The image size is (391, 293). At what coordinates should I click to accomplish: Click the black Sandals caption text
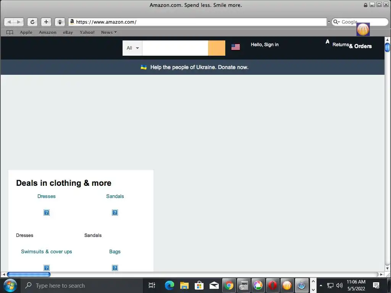(x=93, y=235)
